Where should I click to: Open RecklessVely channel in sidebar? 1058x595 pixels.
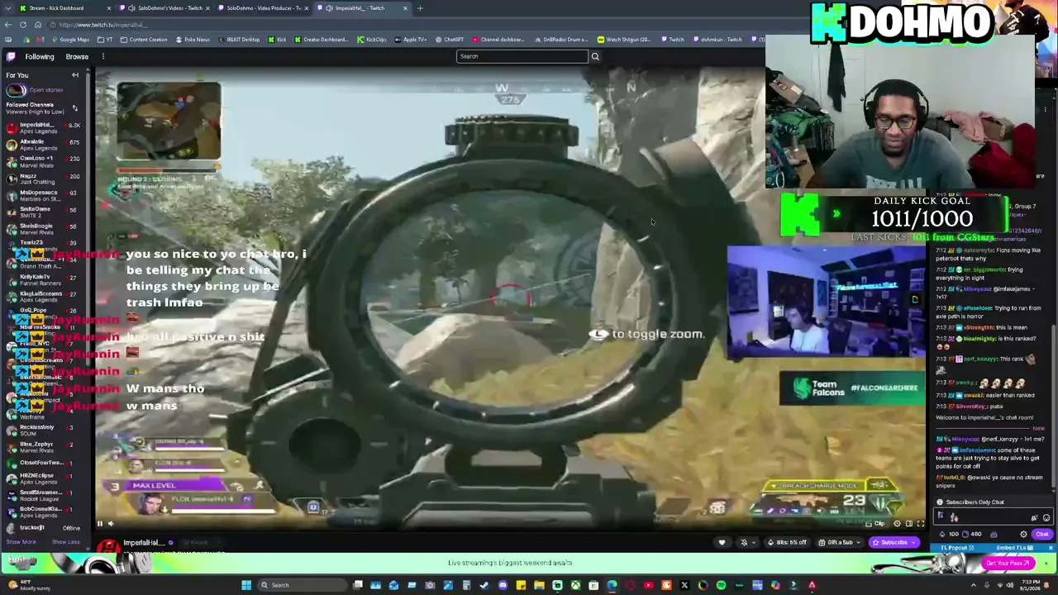(43, 431)
